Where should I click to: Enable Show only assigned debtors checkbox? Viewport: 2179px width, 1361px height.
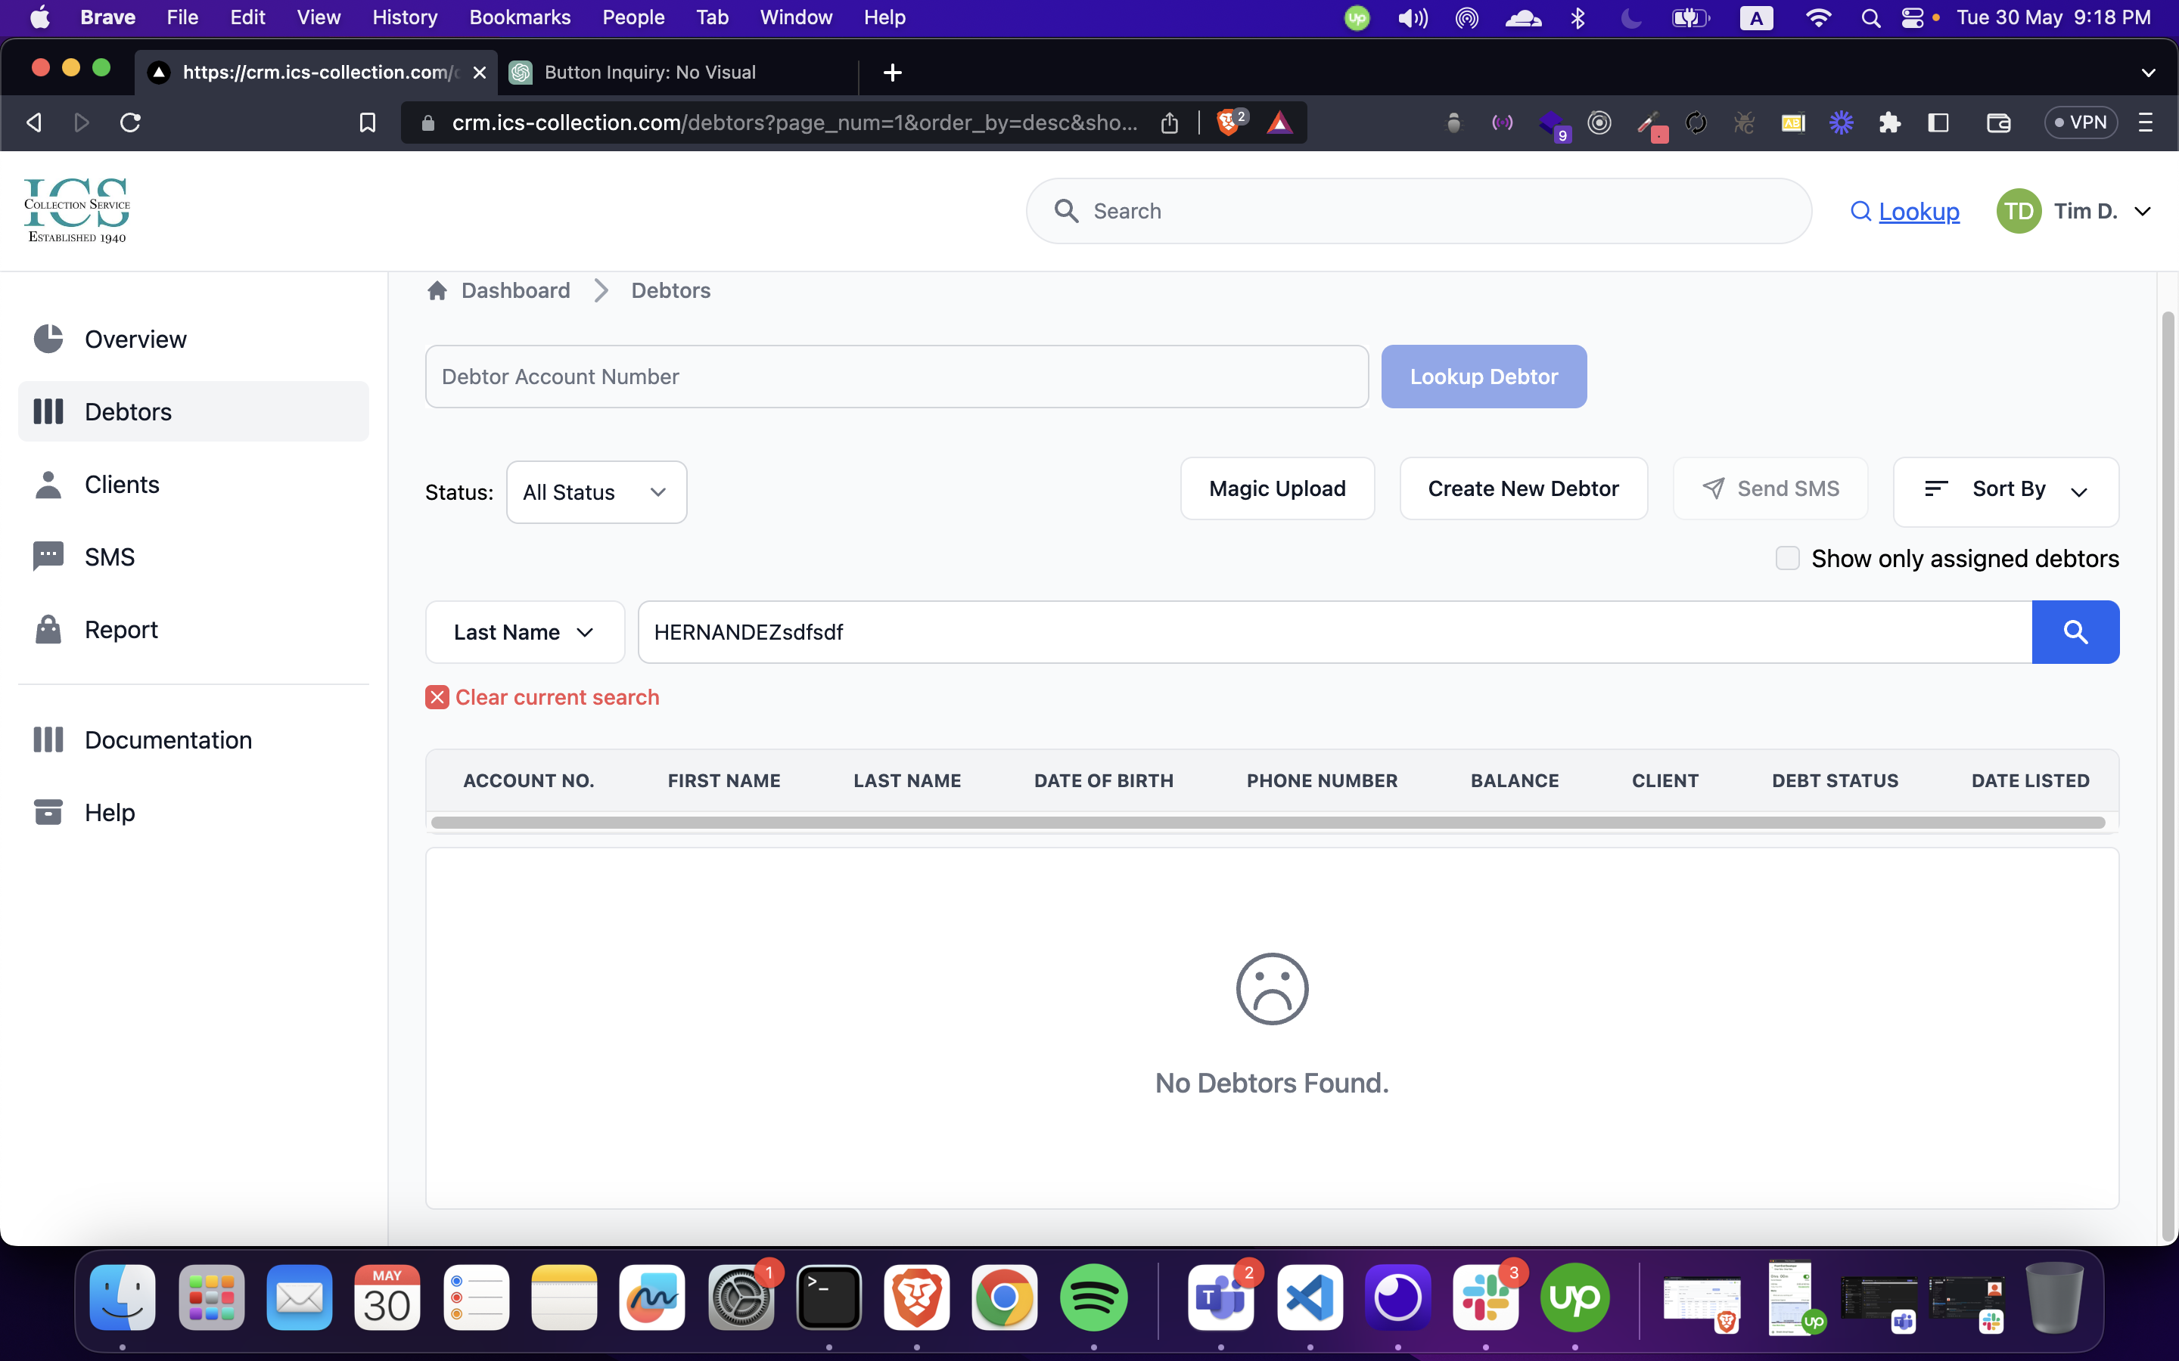pyautogui.click(x=1787, y=558)
